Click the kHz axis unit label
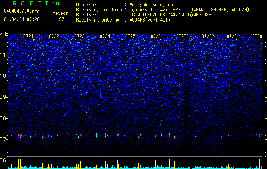Image resolution: width=267 pixels, height=169 pixels. coord(4,34)
